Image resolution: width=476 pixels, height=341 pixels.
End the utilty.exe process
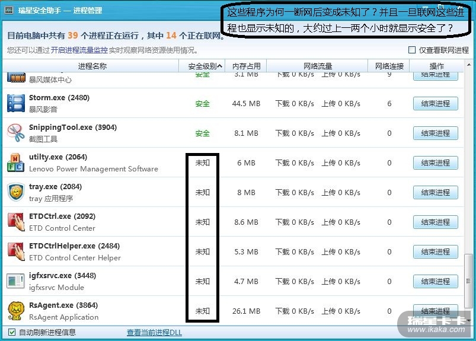435,162
